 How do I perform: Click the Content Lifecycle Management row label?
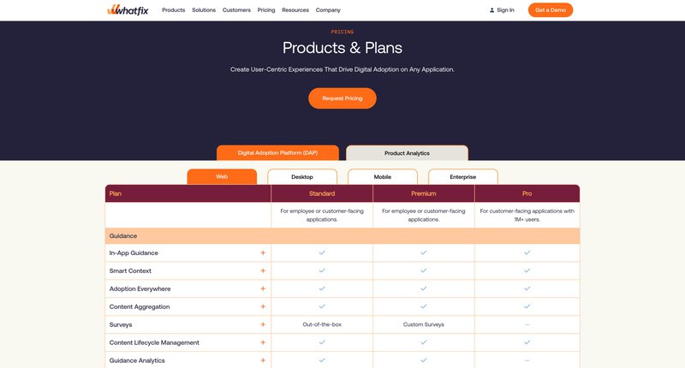click(x=154, y=342)
